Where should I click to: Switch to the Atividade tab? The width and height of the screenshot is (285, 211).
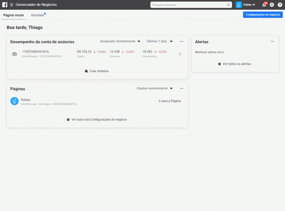[37, 15]
